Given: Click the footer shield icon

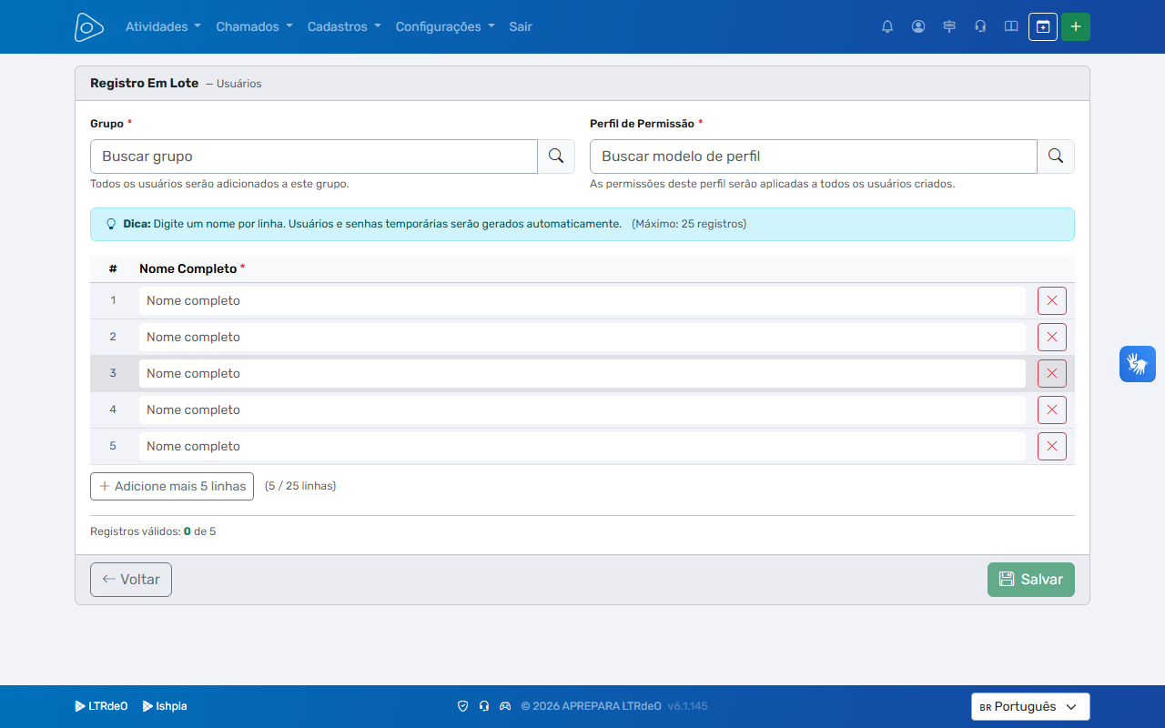Looking at the screenshot, I should [x=462, y=706].
